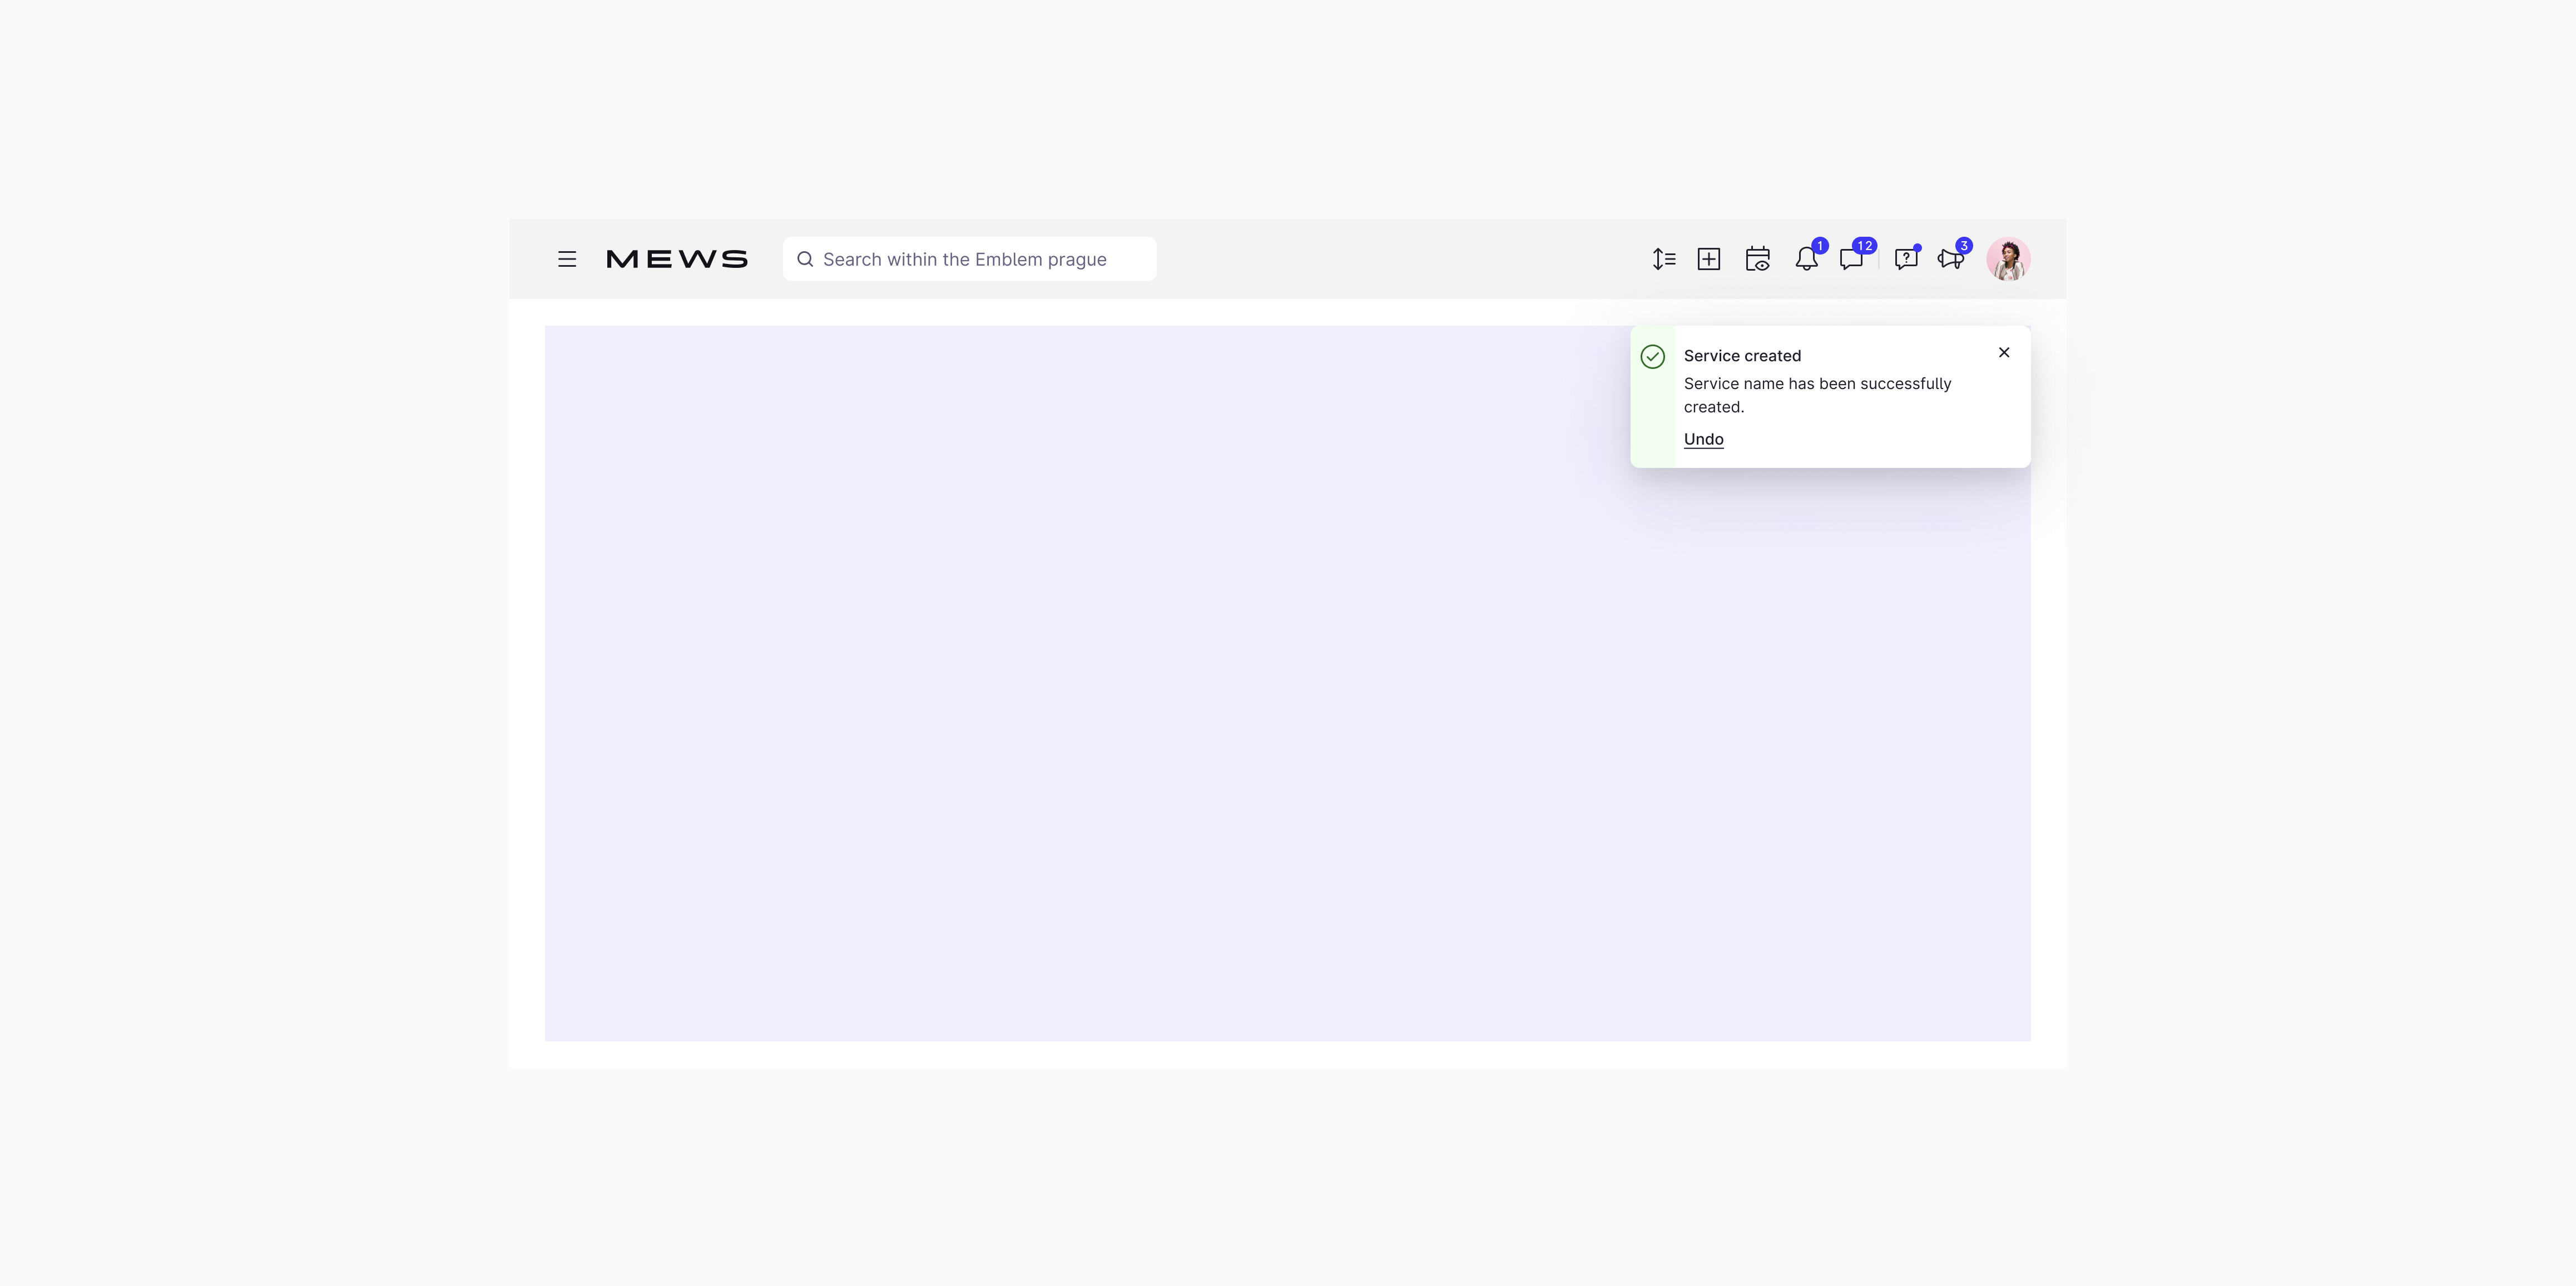
Task: Click the MEWS logo
Action: pyautogui.click(x=677, y=260)
